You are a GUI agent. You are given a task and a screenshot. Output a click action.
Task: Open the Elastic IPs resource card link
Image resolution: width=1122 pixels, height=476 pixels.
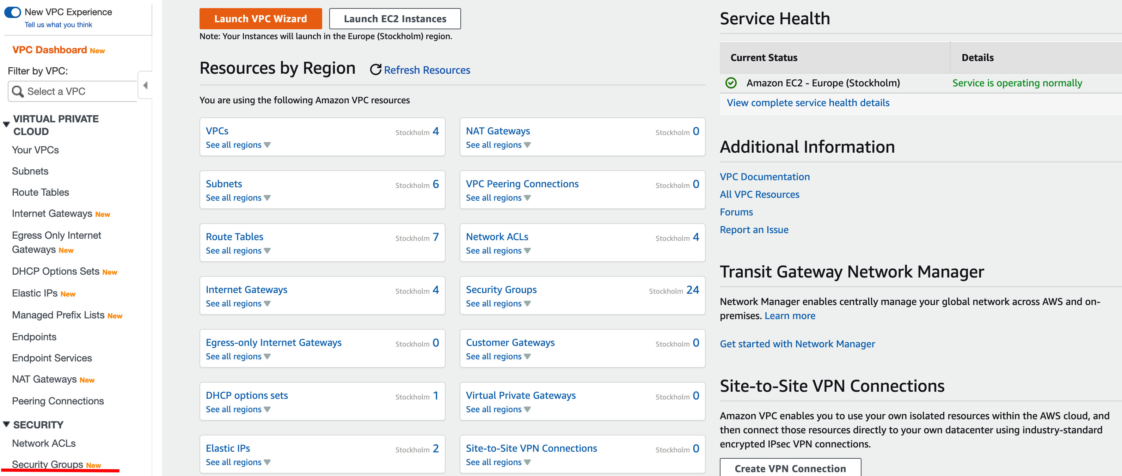click(228, 448)
